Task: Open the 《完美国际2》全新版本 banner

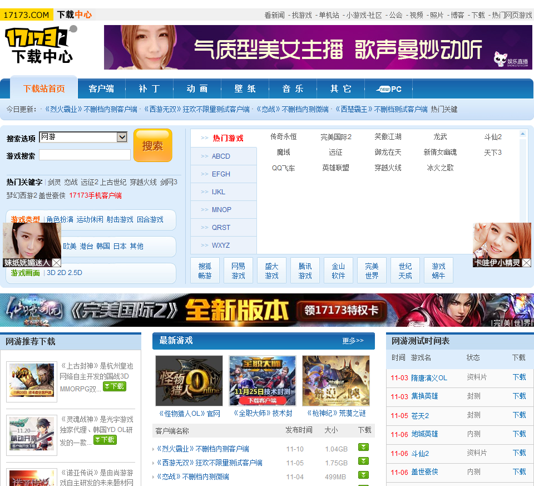Action: 266,310
